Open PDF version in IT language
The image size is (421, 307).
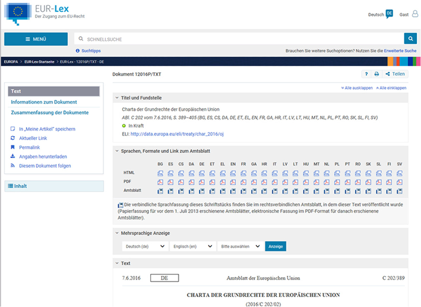click(275, 182)
